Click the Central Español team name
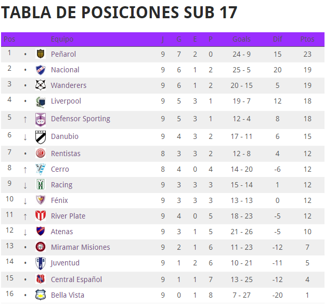325x306 pixels. (76, 279)
